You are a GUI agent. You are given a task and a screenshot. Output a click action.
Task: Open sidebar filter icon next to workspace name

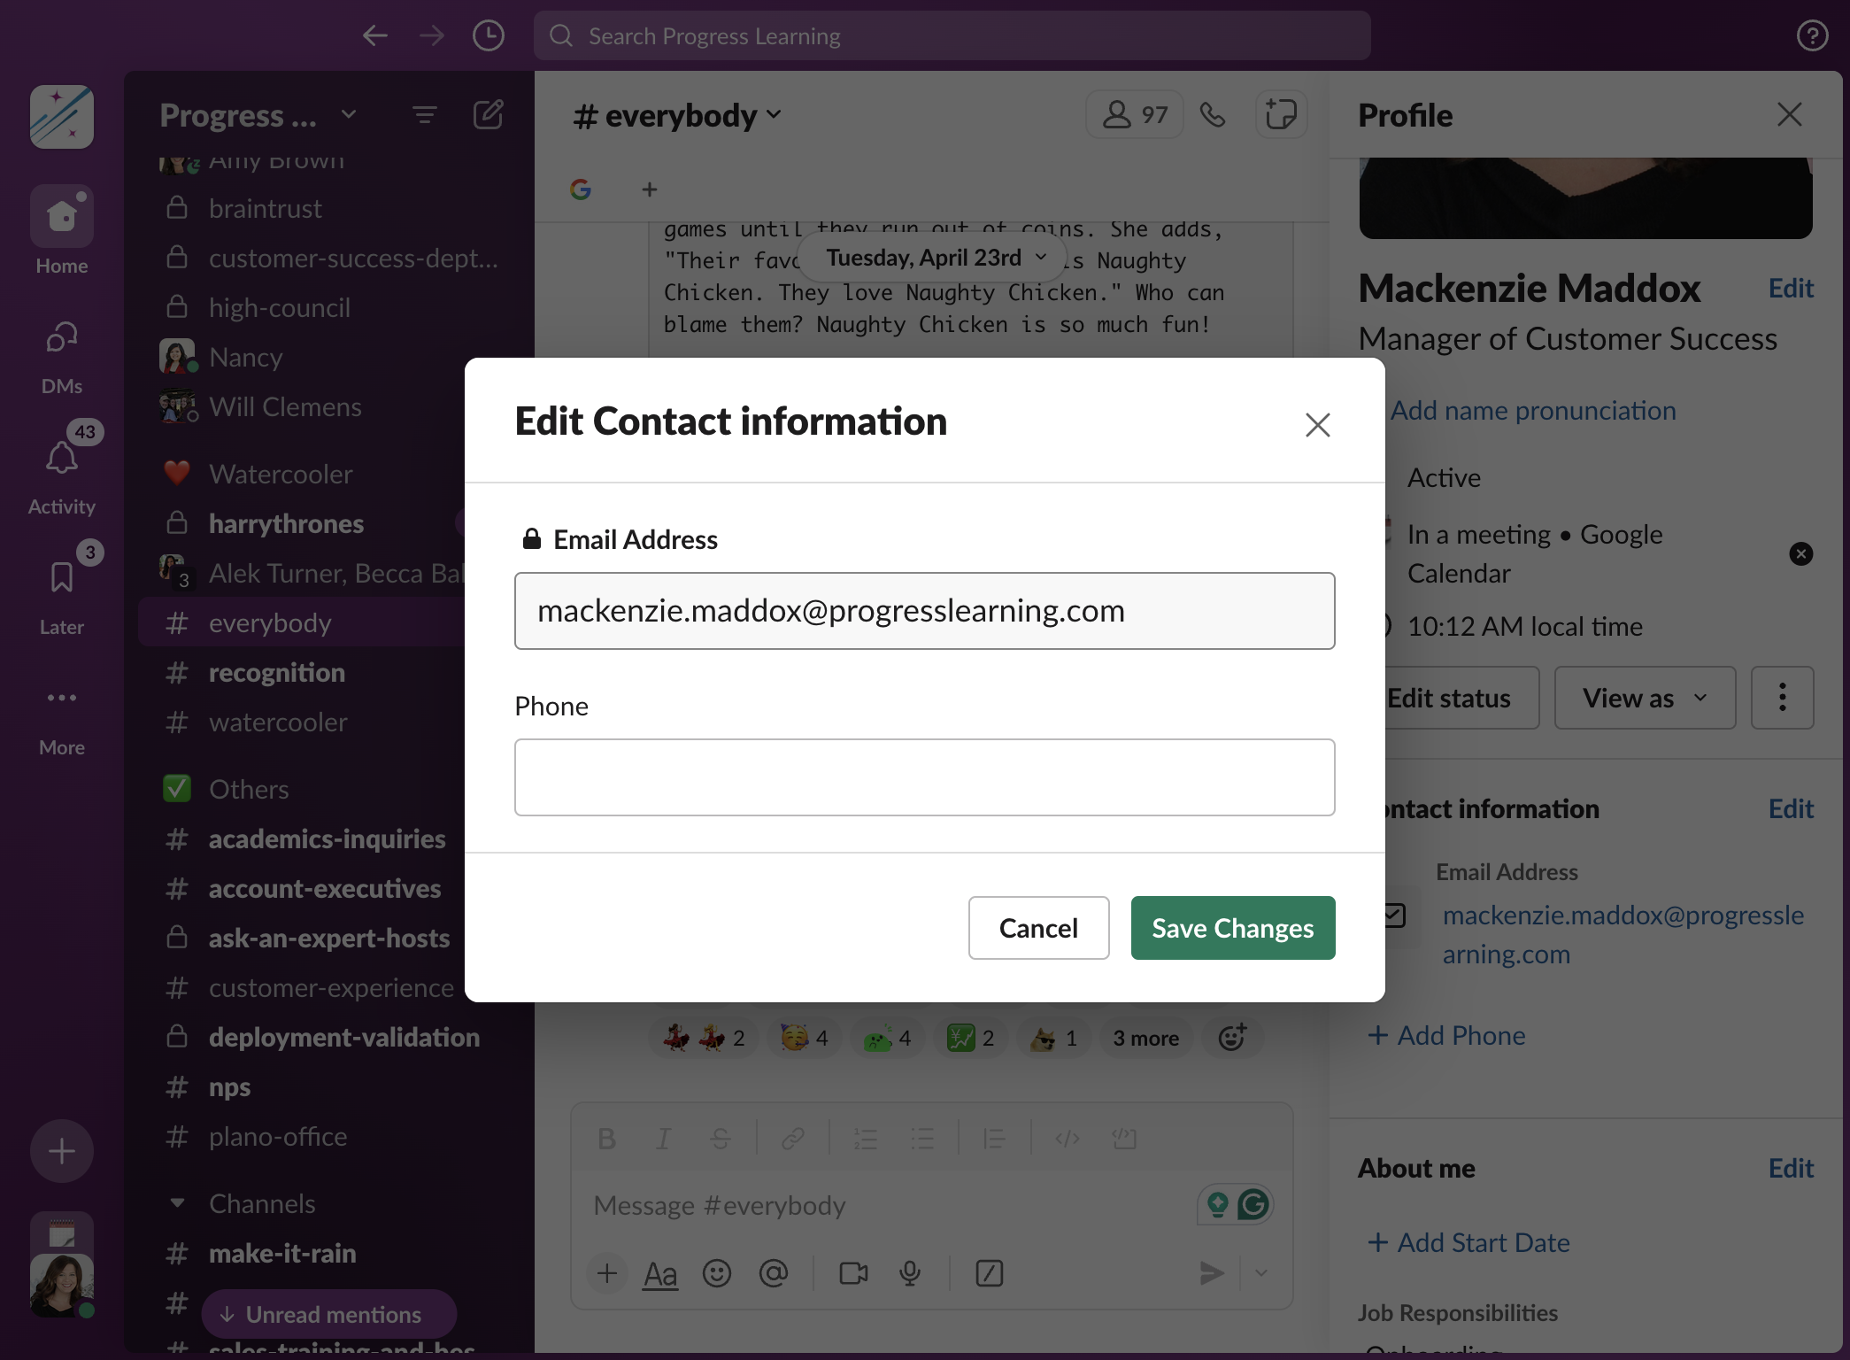point(425,115)
